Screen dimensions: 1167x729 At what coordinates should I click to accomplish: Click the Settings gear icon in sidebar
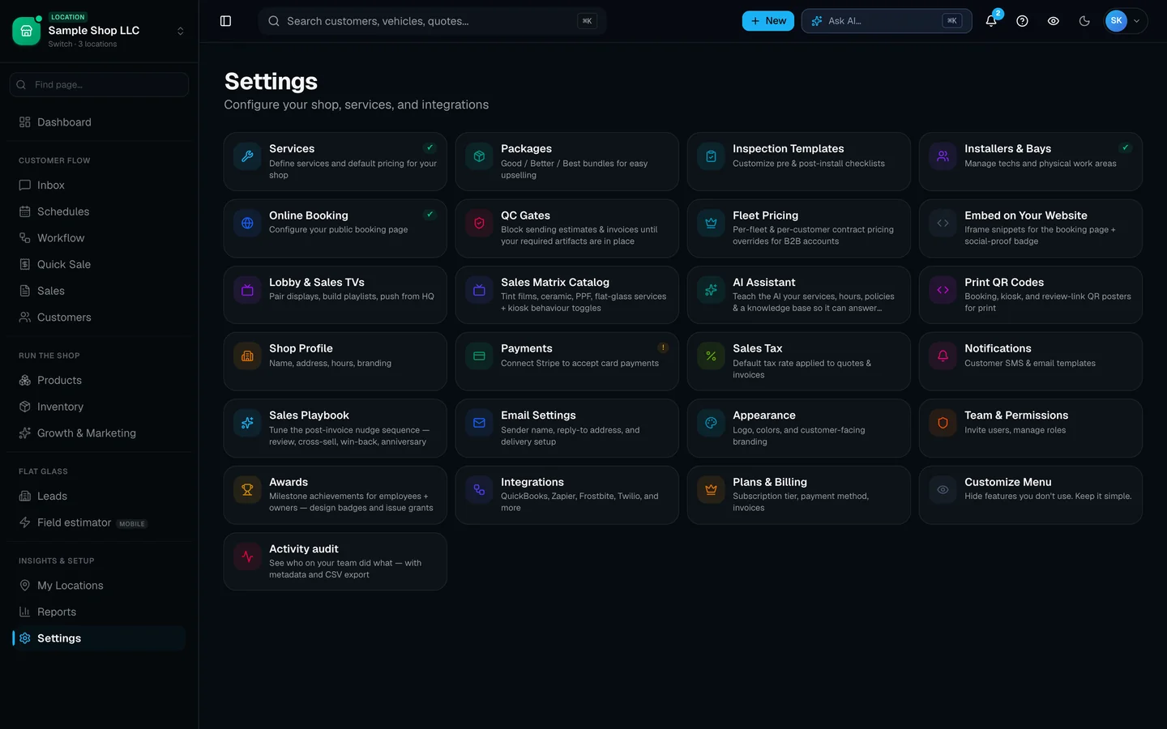(25, 638)
